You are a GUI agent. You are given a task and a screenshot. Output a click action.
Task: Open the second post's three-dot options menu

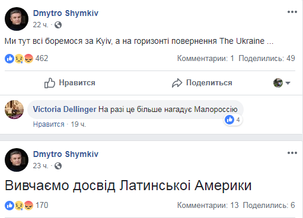click(292, 153)
